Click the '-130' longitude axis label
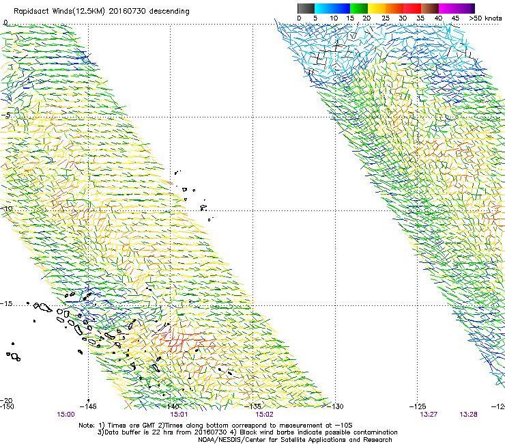The width and height of the screenshot is (505, 444). coord(335,406)
